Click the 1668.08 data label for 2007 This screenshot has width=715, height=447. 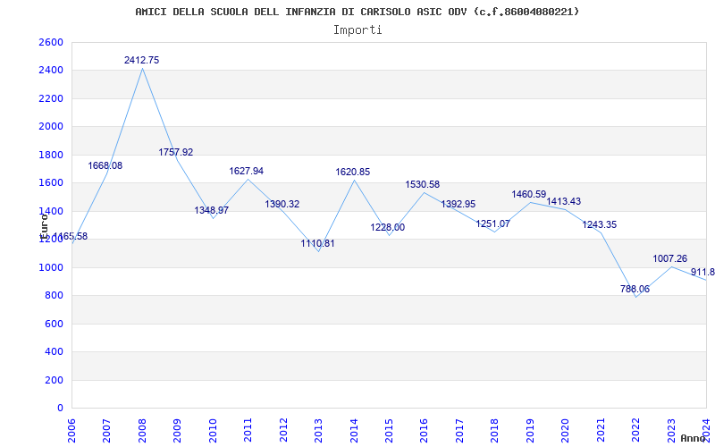pos(105,165)
